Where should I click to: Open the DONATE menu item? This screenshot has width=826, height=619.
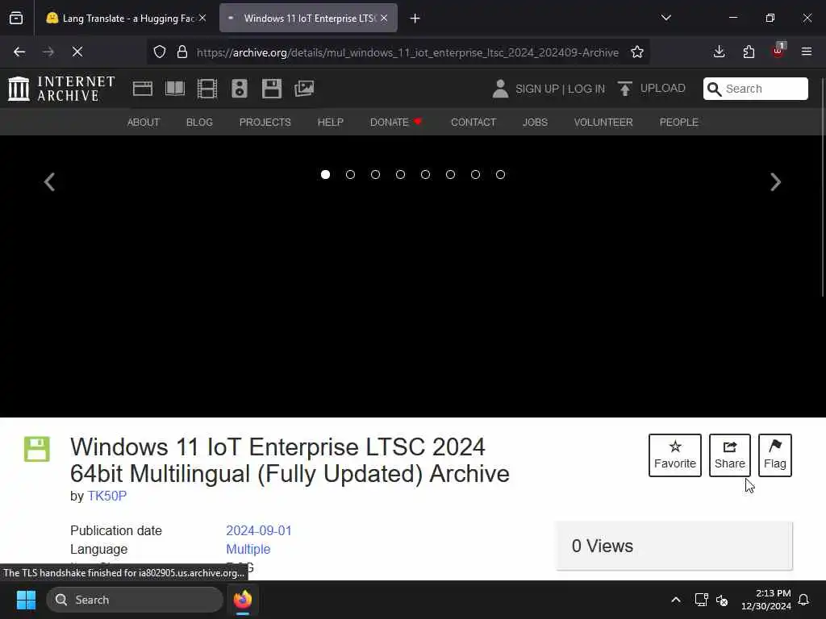click(396, 123)
